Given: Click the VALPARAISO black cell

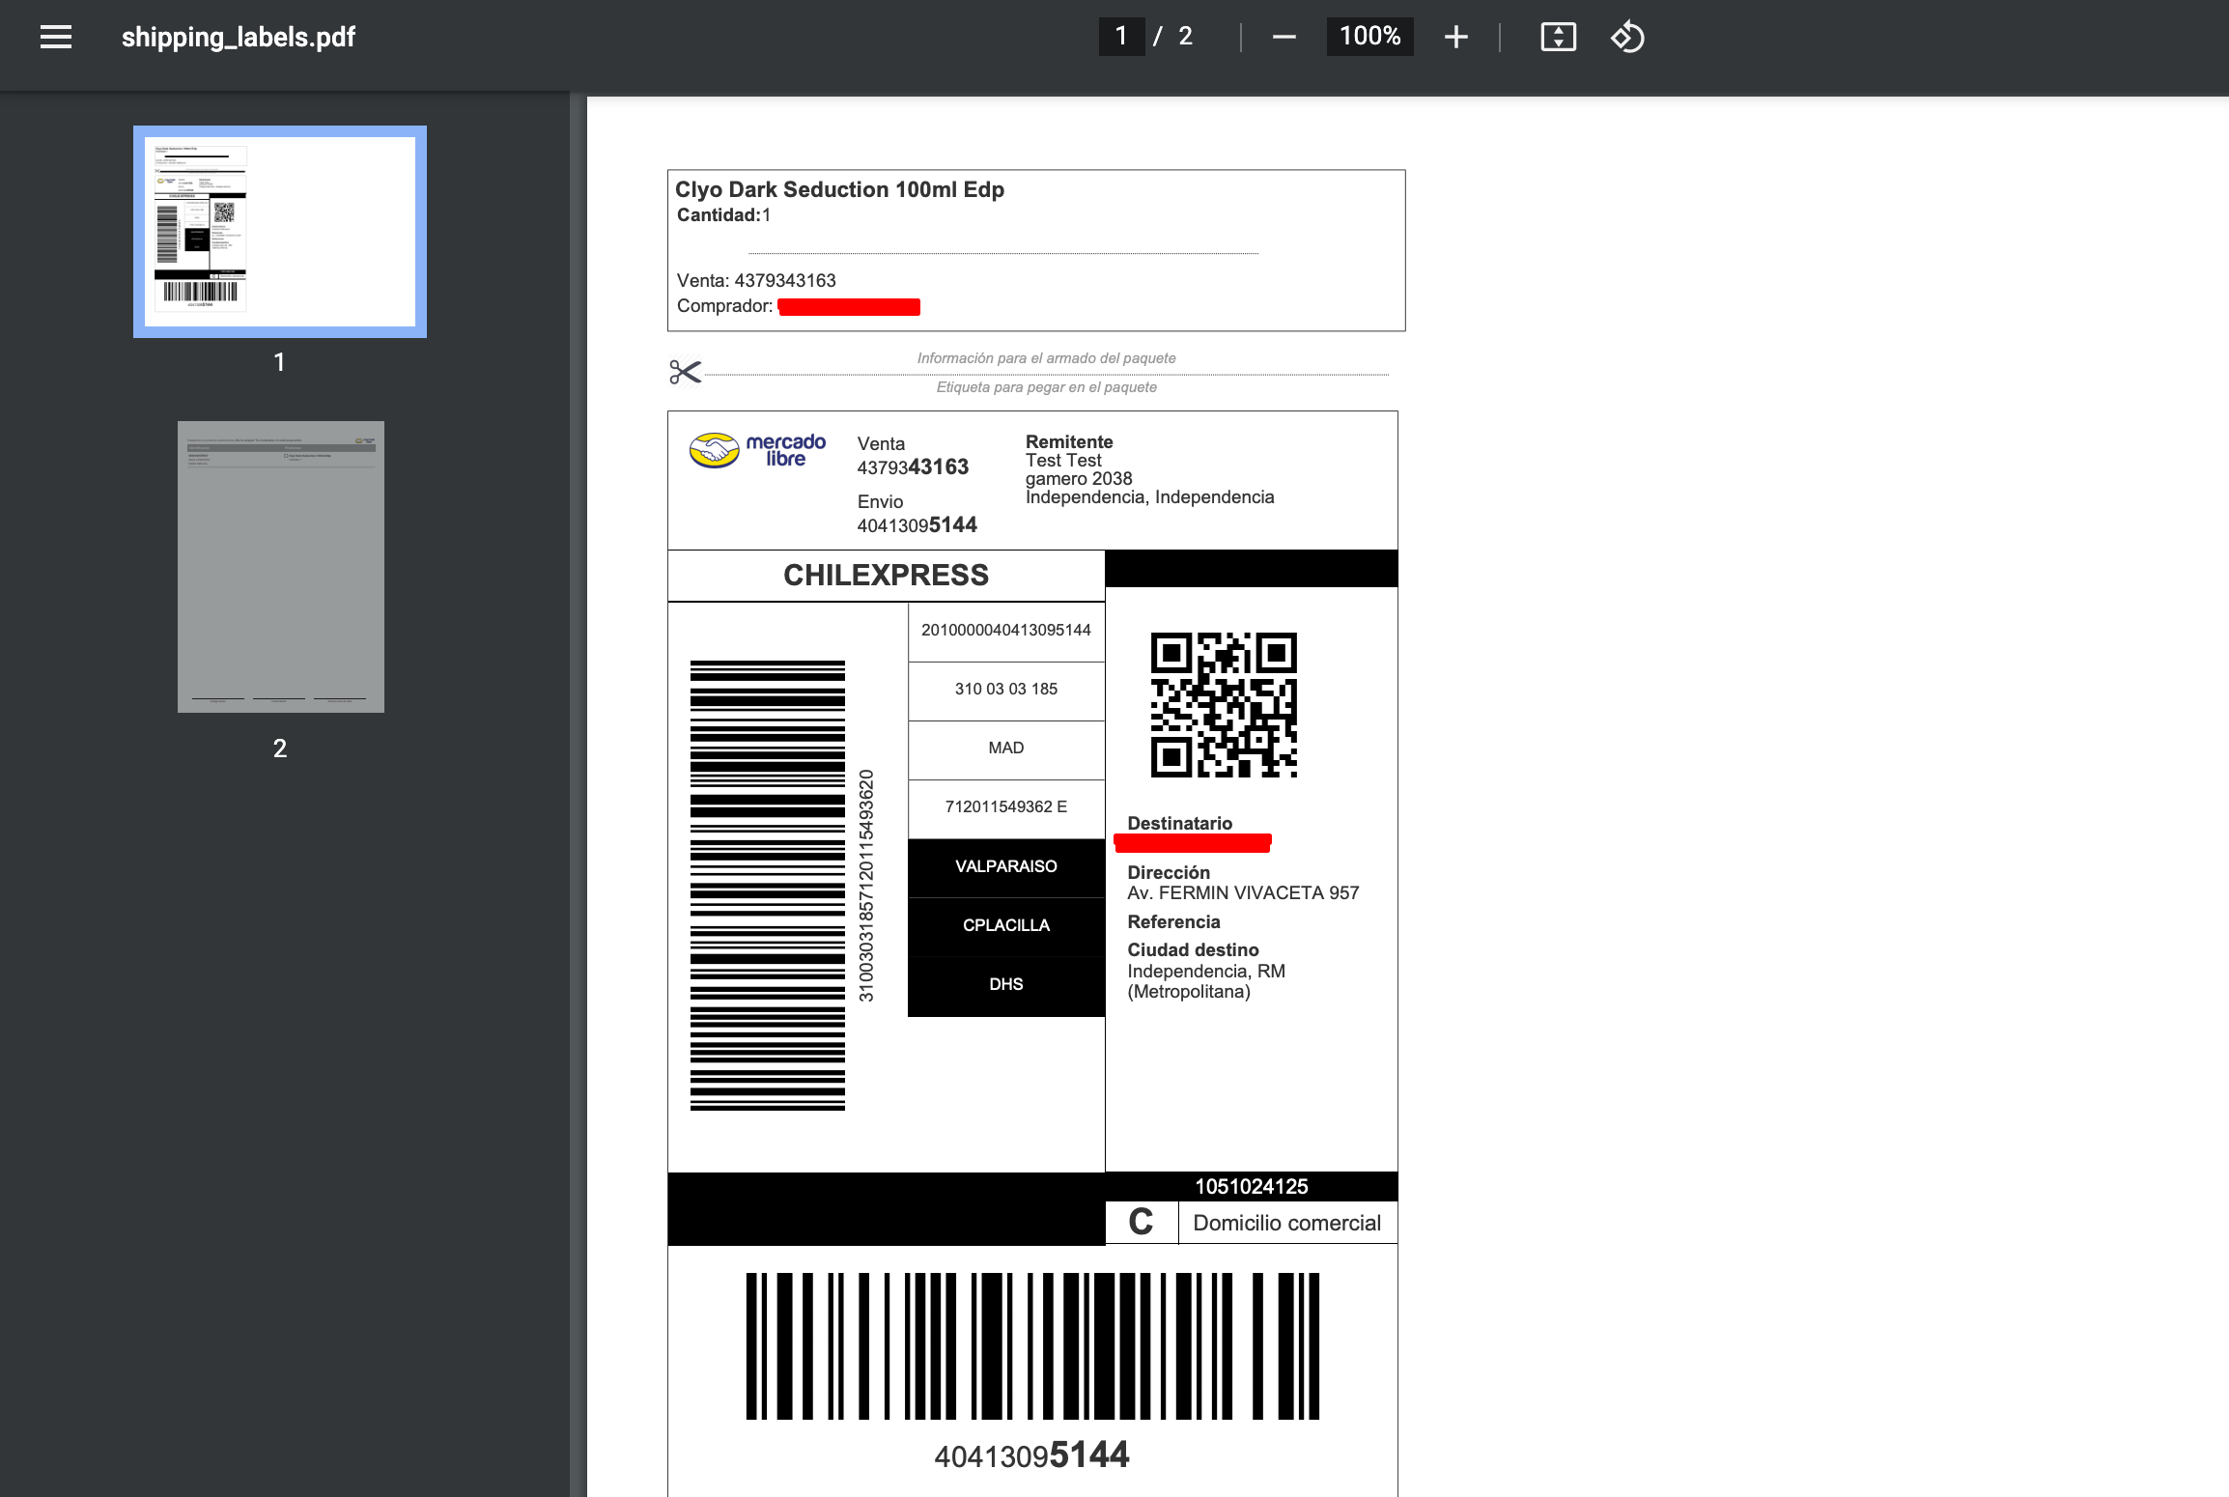Looking at the screenshot, I should pos(1005,866).
